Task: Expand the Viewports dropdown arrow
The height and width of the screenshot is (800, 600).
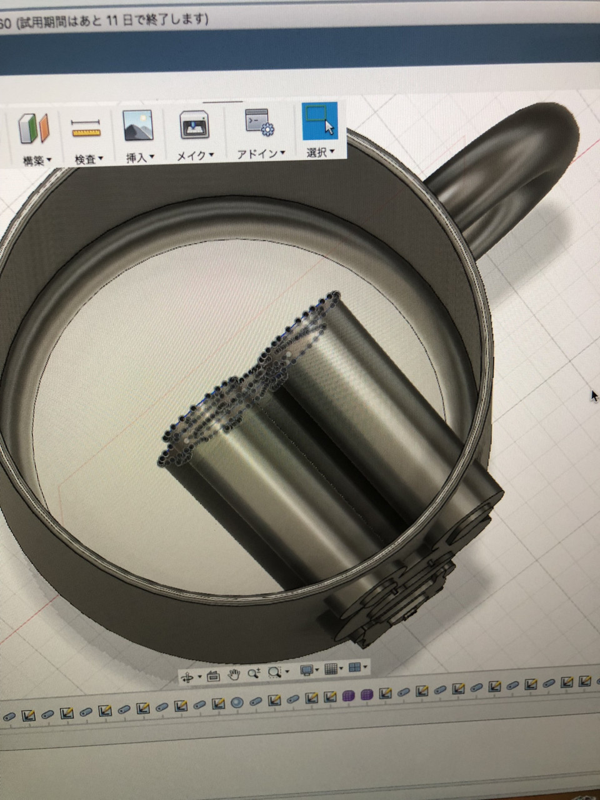Action: (x=365, y=667)
